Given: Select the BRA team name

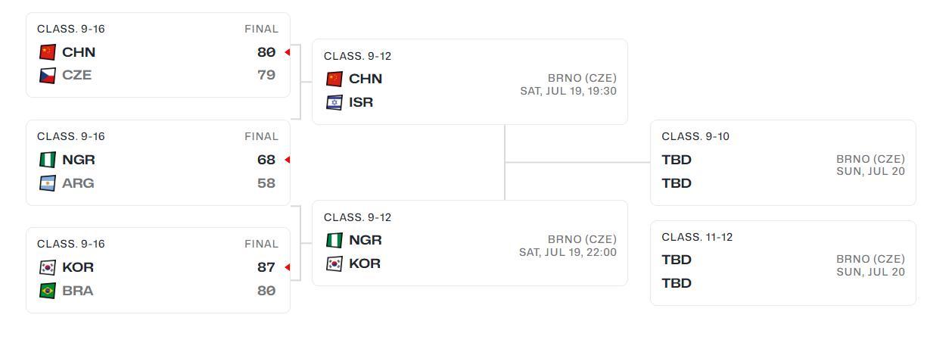Looking at the screenshot, I should 77,291.
